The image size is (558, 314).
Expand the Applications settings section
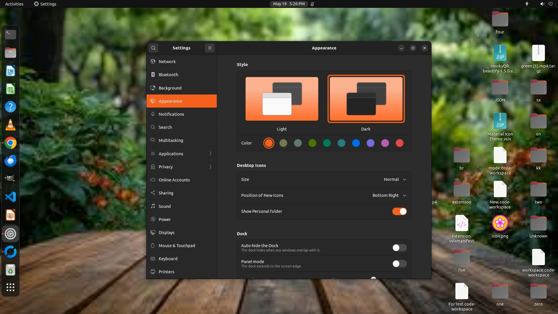tap(182, 154)
